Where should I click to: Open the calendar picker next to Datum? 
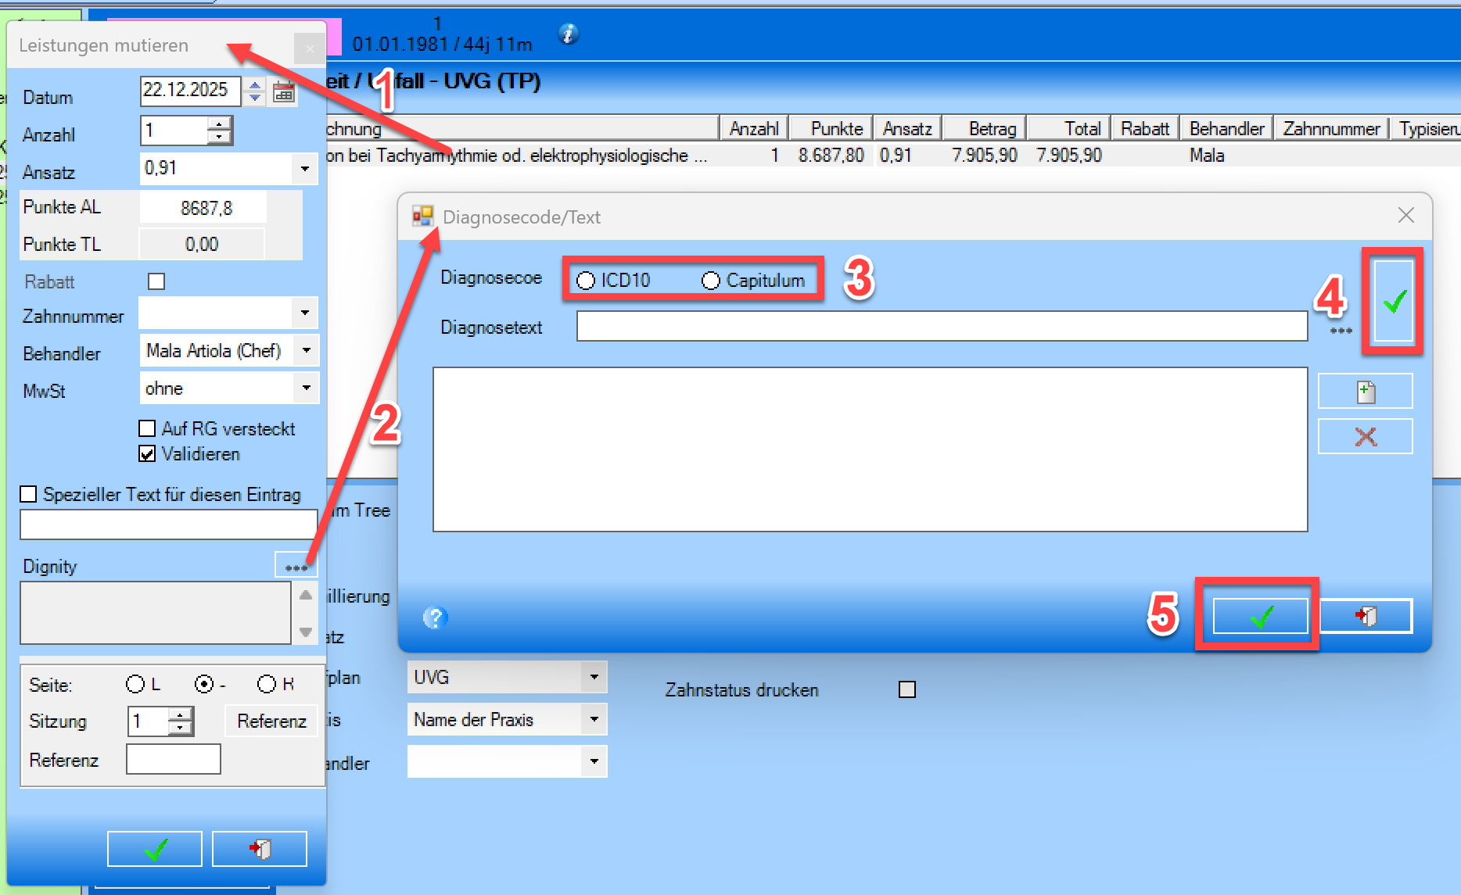(284, 92)
